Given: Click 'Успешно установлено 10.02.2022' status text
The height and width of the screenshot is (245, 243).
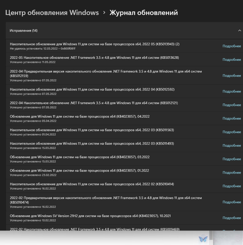Looking at the screenshot, I should pos(33,221).
